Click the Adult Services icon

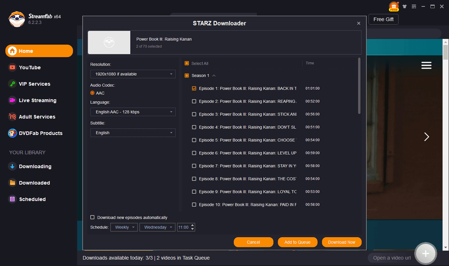pyautogui.click(x=13, y=117)
